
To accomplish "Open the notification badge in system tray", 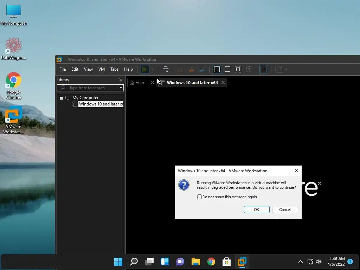I will 350,261.
